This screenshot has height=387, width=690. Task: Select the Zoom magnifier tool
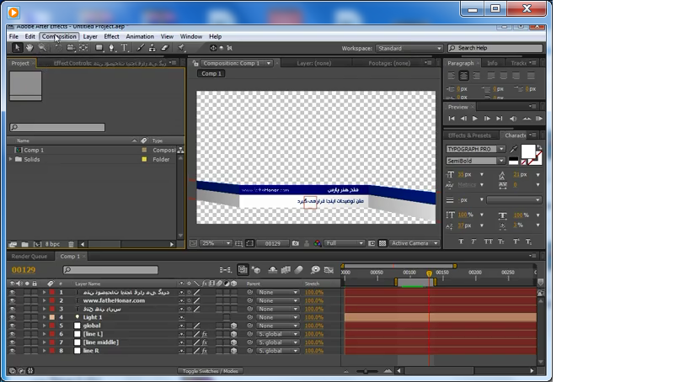tap(42, 48)
